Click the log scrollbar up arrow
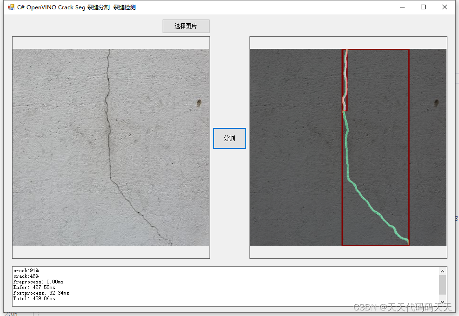The image size is (459, 316). pyautogui.click(x=442, y=271)
